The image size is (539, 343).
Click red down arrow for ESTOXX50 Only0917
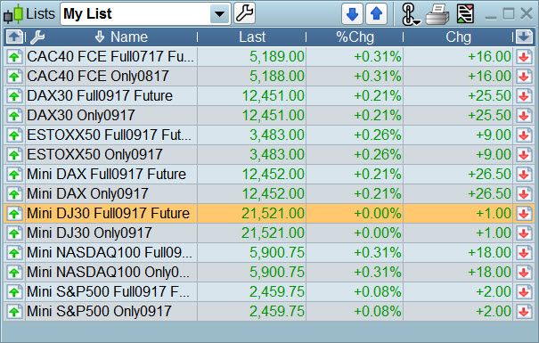coord(524,155)
